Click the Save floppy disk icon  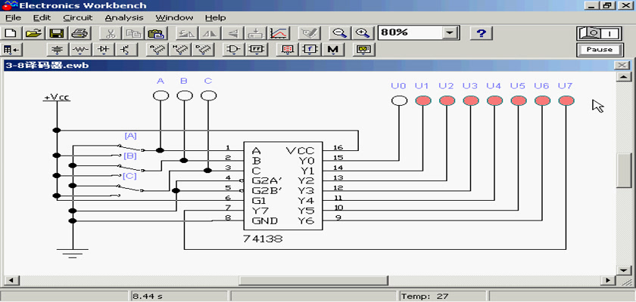pyautogui.click(x=58, y=33)
